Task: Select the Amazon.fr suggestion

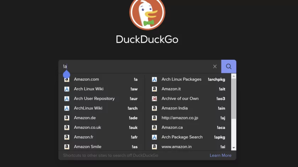Action: pos(101,137)
